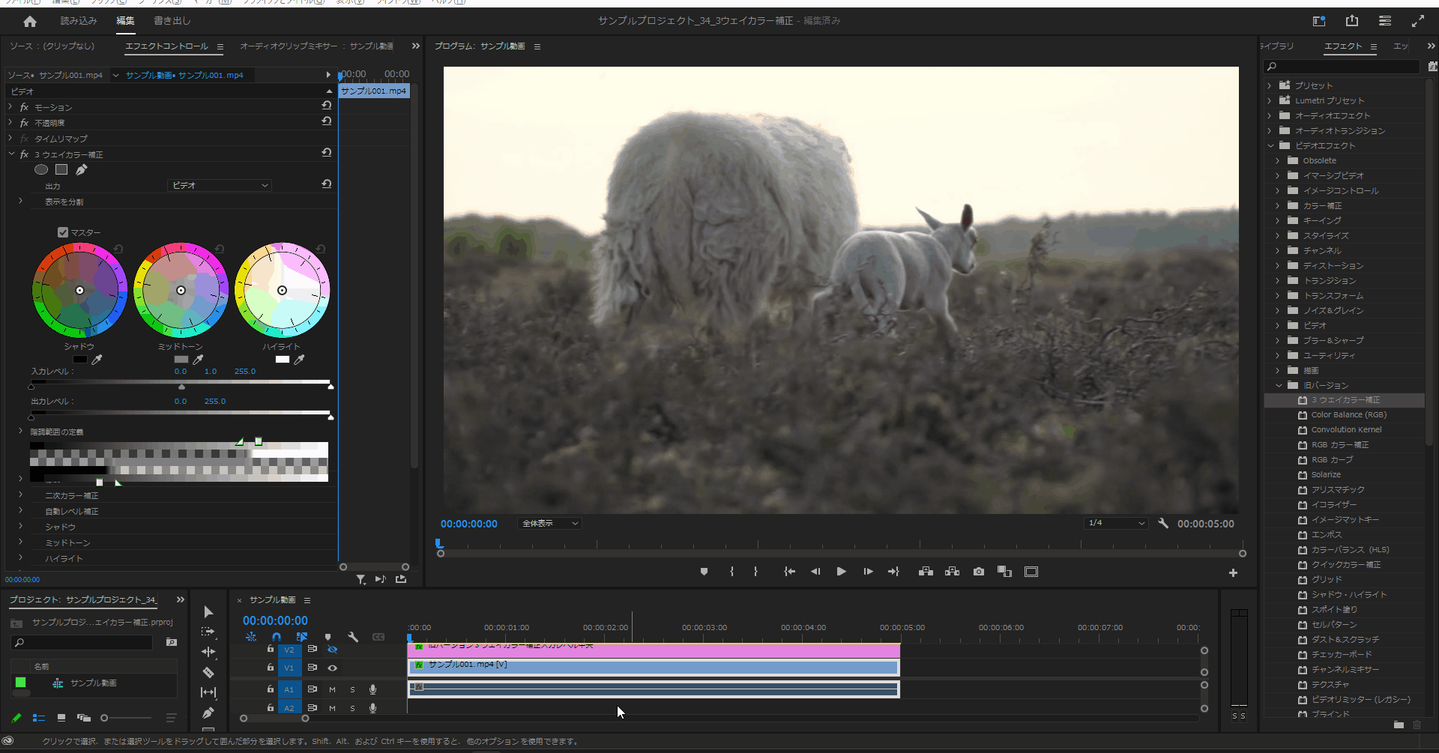
Task: Expand the カラー補正 effects folder
Action: (x=1278, y=205)
